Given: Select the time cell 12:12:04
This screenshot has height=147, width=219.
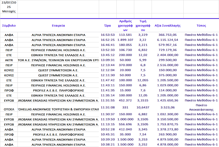Looking at the screenshot, I should pyautogui.click(x=108, y=70).
